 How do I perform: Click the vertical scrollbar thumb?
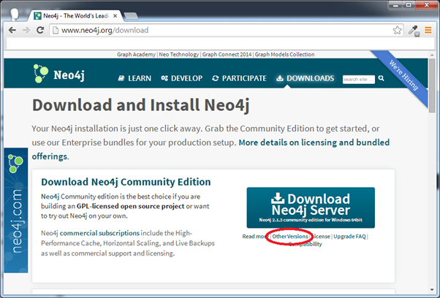pyautogui.click(x=432, y=85)
